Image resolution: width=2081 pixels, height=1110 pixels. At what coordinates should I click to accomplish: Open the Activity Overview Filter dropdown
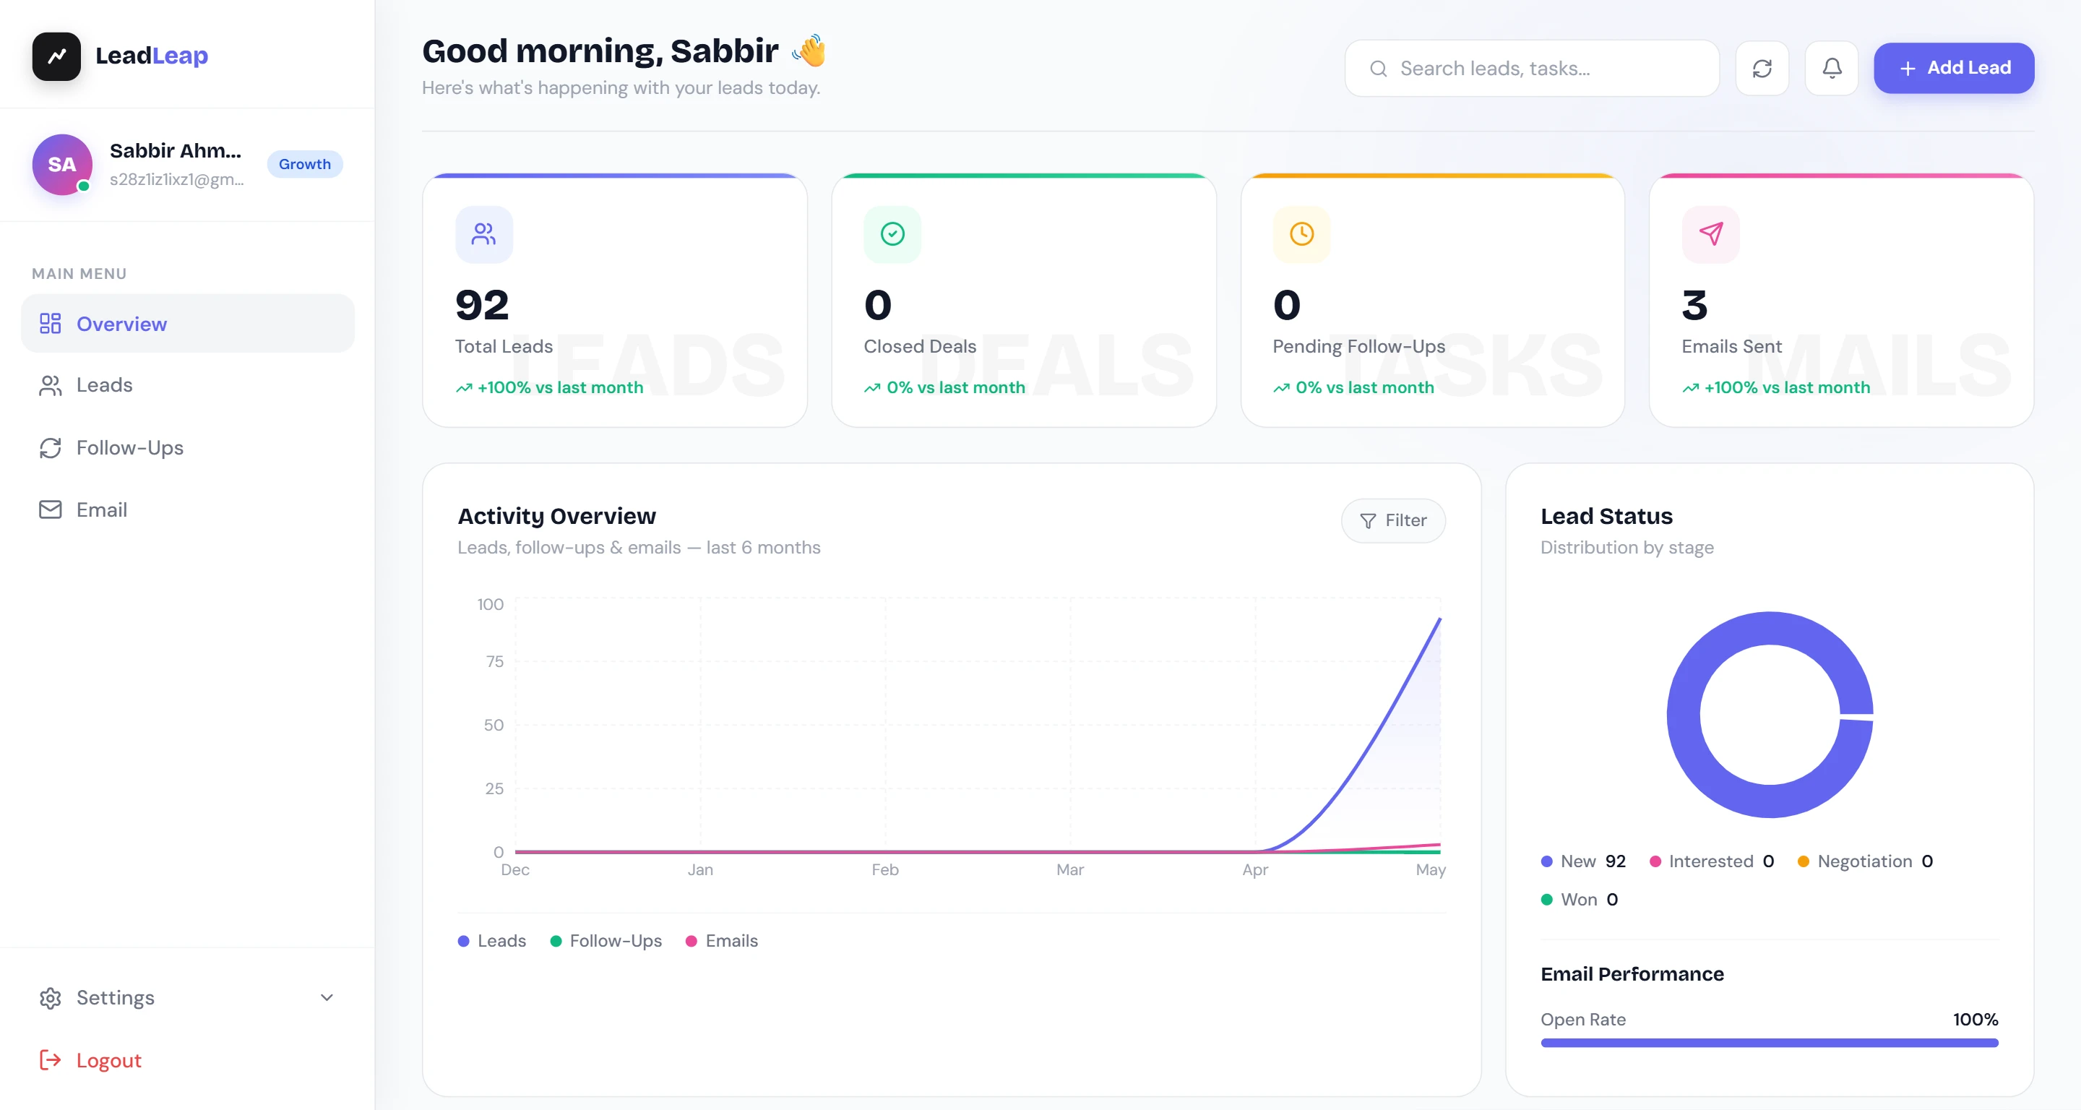click(1392, 521)
